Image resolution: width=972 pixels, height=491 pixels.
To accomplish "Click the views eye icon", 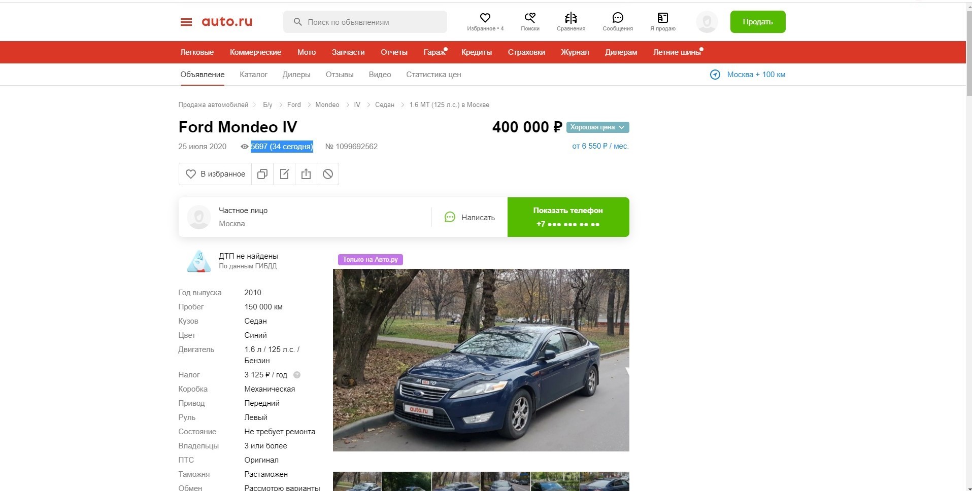I will point(244,147).
